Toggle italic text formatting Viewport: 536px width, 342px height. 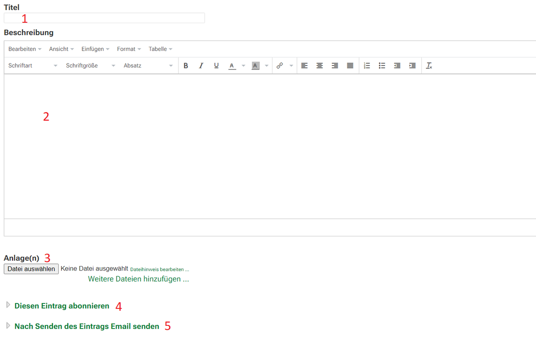point(201,65)
